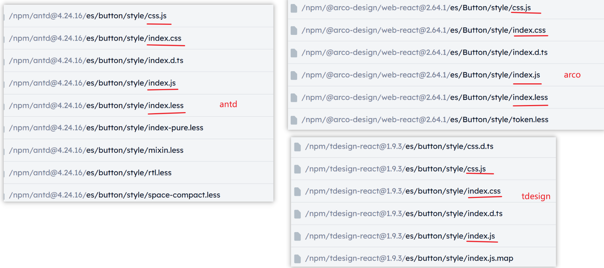Screen dimensions: 604x268
Task: Open antd@4.24.16 es/button/style/rtl.less
Action: click(90, 173)
